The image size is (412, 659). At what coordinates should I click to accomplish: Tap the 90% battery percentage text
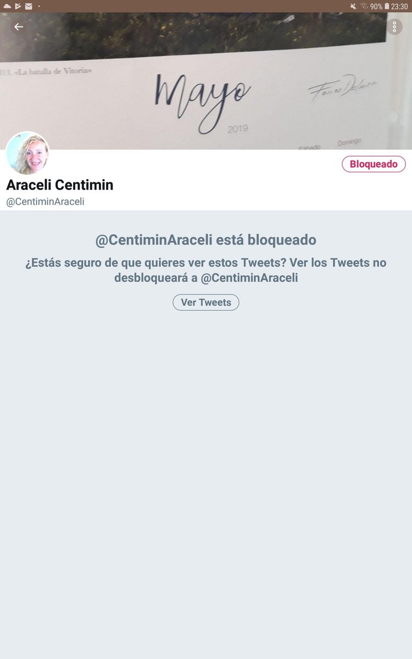[376, 7]
